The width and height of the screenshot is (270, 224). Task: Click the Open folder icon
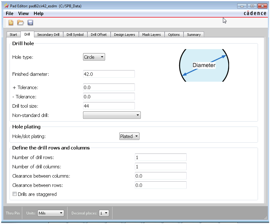point(20,23)
